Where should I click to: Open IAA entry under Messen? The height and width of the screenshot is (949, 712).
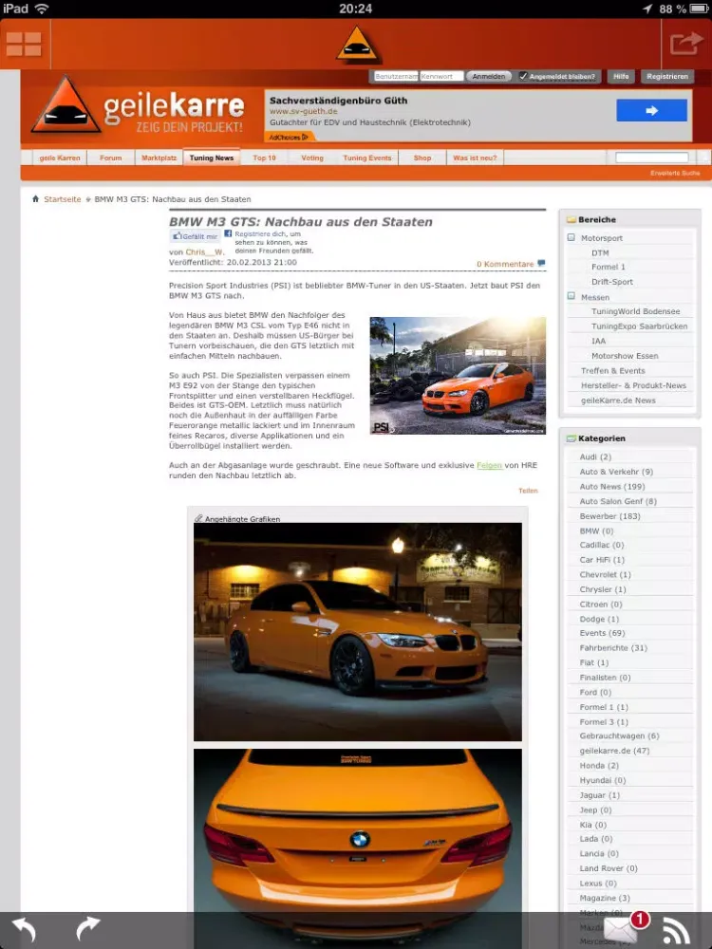coord(598,341)
